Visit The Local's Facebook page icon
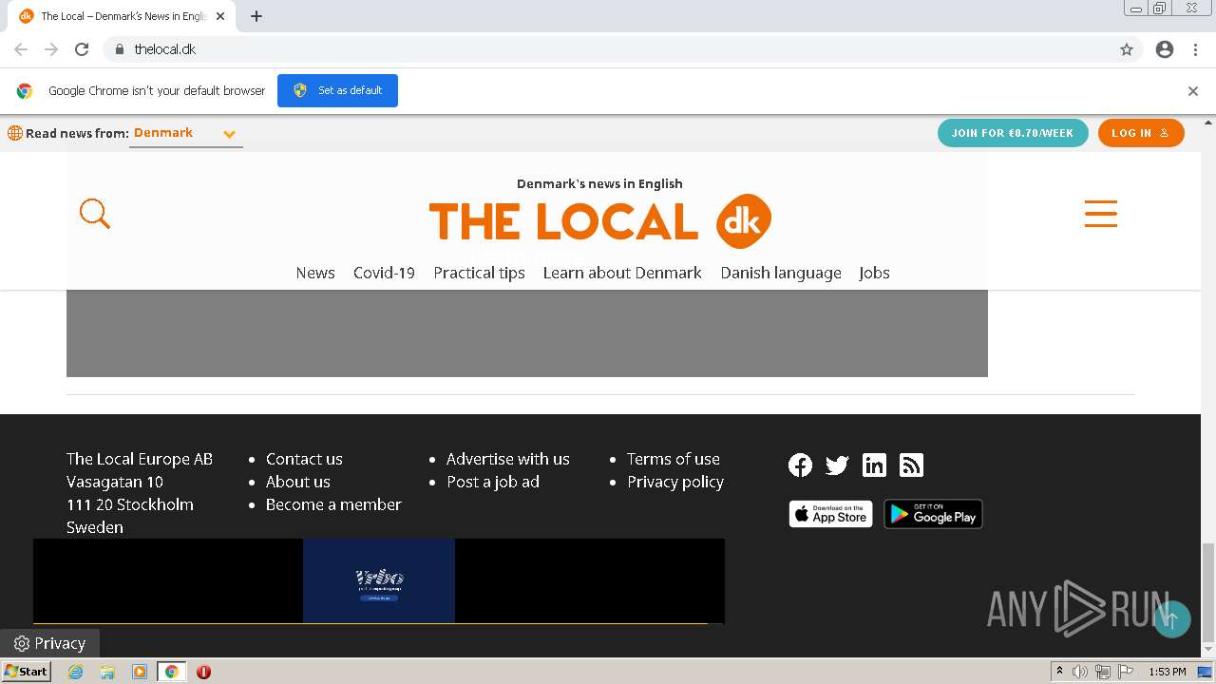The image size is (1216, 684). [801, 465]
